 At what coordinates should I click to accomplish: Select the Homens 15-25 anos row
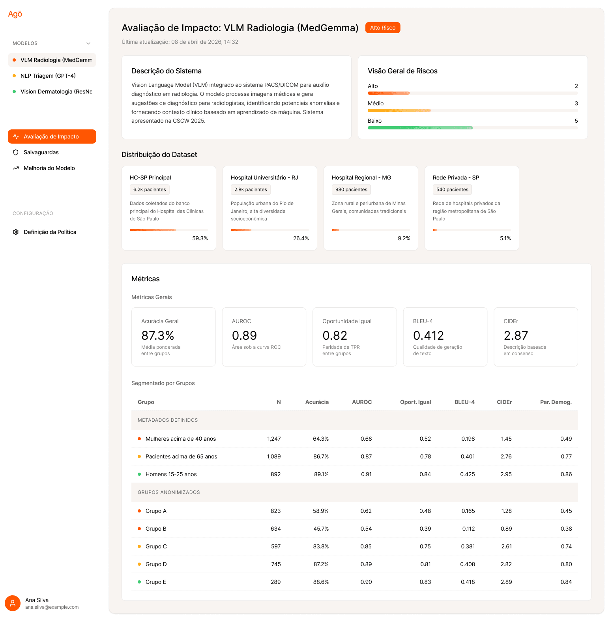pos(355,474)
